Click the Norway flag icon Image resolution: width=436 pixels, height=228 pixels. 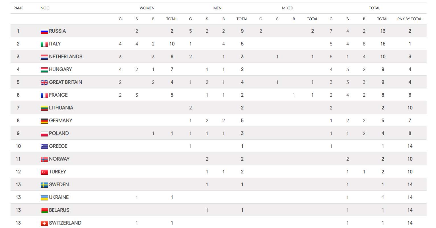[44, 159]
